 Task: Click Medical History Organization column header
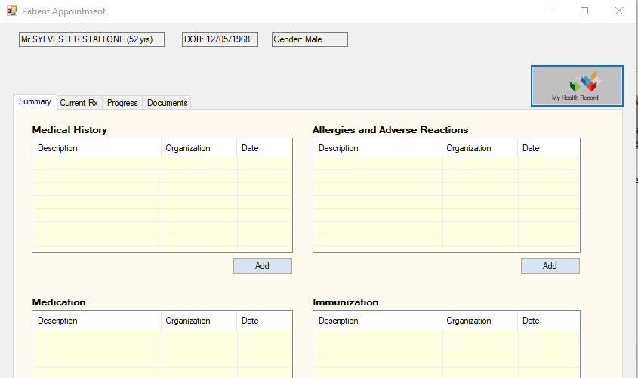coord(199,148)
